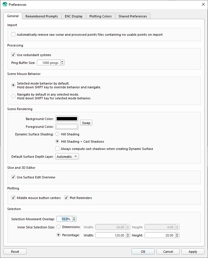Open the Plotting Colors tab
The width and height of the screenshot is (208, 258).
[100, 16]
